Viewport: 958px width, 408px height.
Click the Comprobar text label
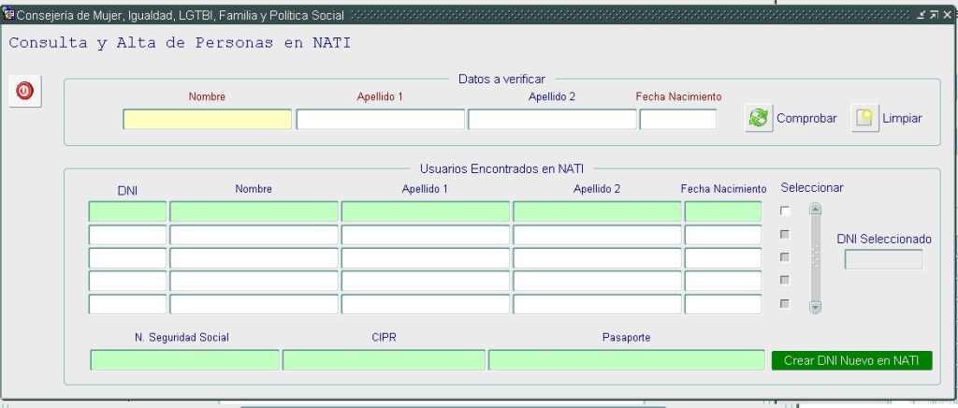coord(806,119)
